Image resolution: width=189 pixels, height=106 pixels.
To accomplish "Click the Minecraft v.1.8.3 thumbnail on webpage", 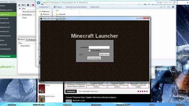I will [x=69, y=101].
